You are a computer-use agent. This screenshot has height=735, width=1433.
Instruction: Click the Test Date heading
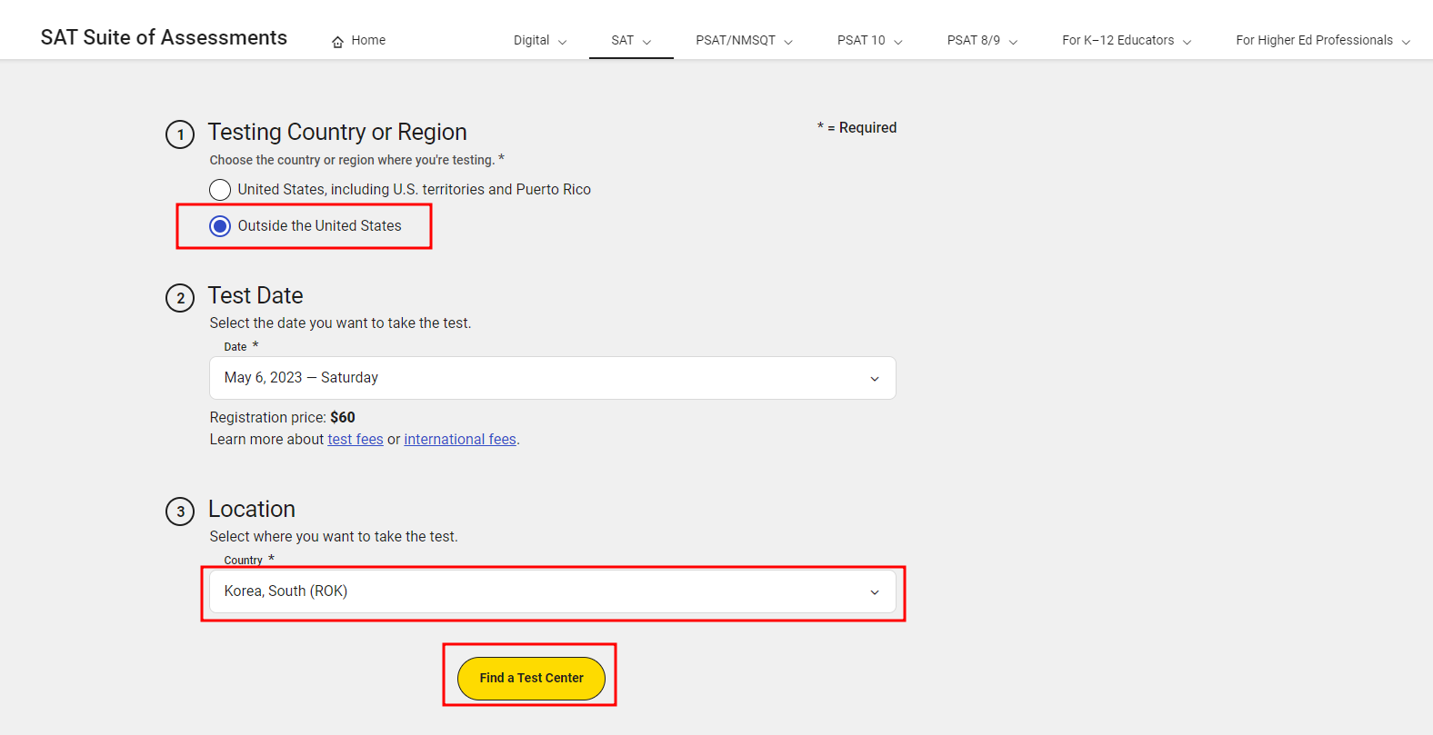pos(256,296)
